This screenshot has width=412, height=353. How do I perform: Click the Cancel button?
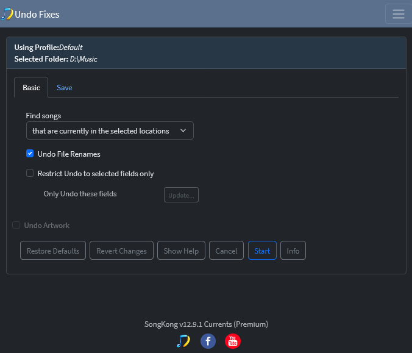click(x=226, y=251)
